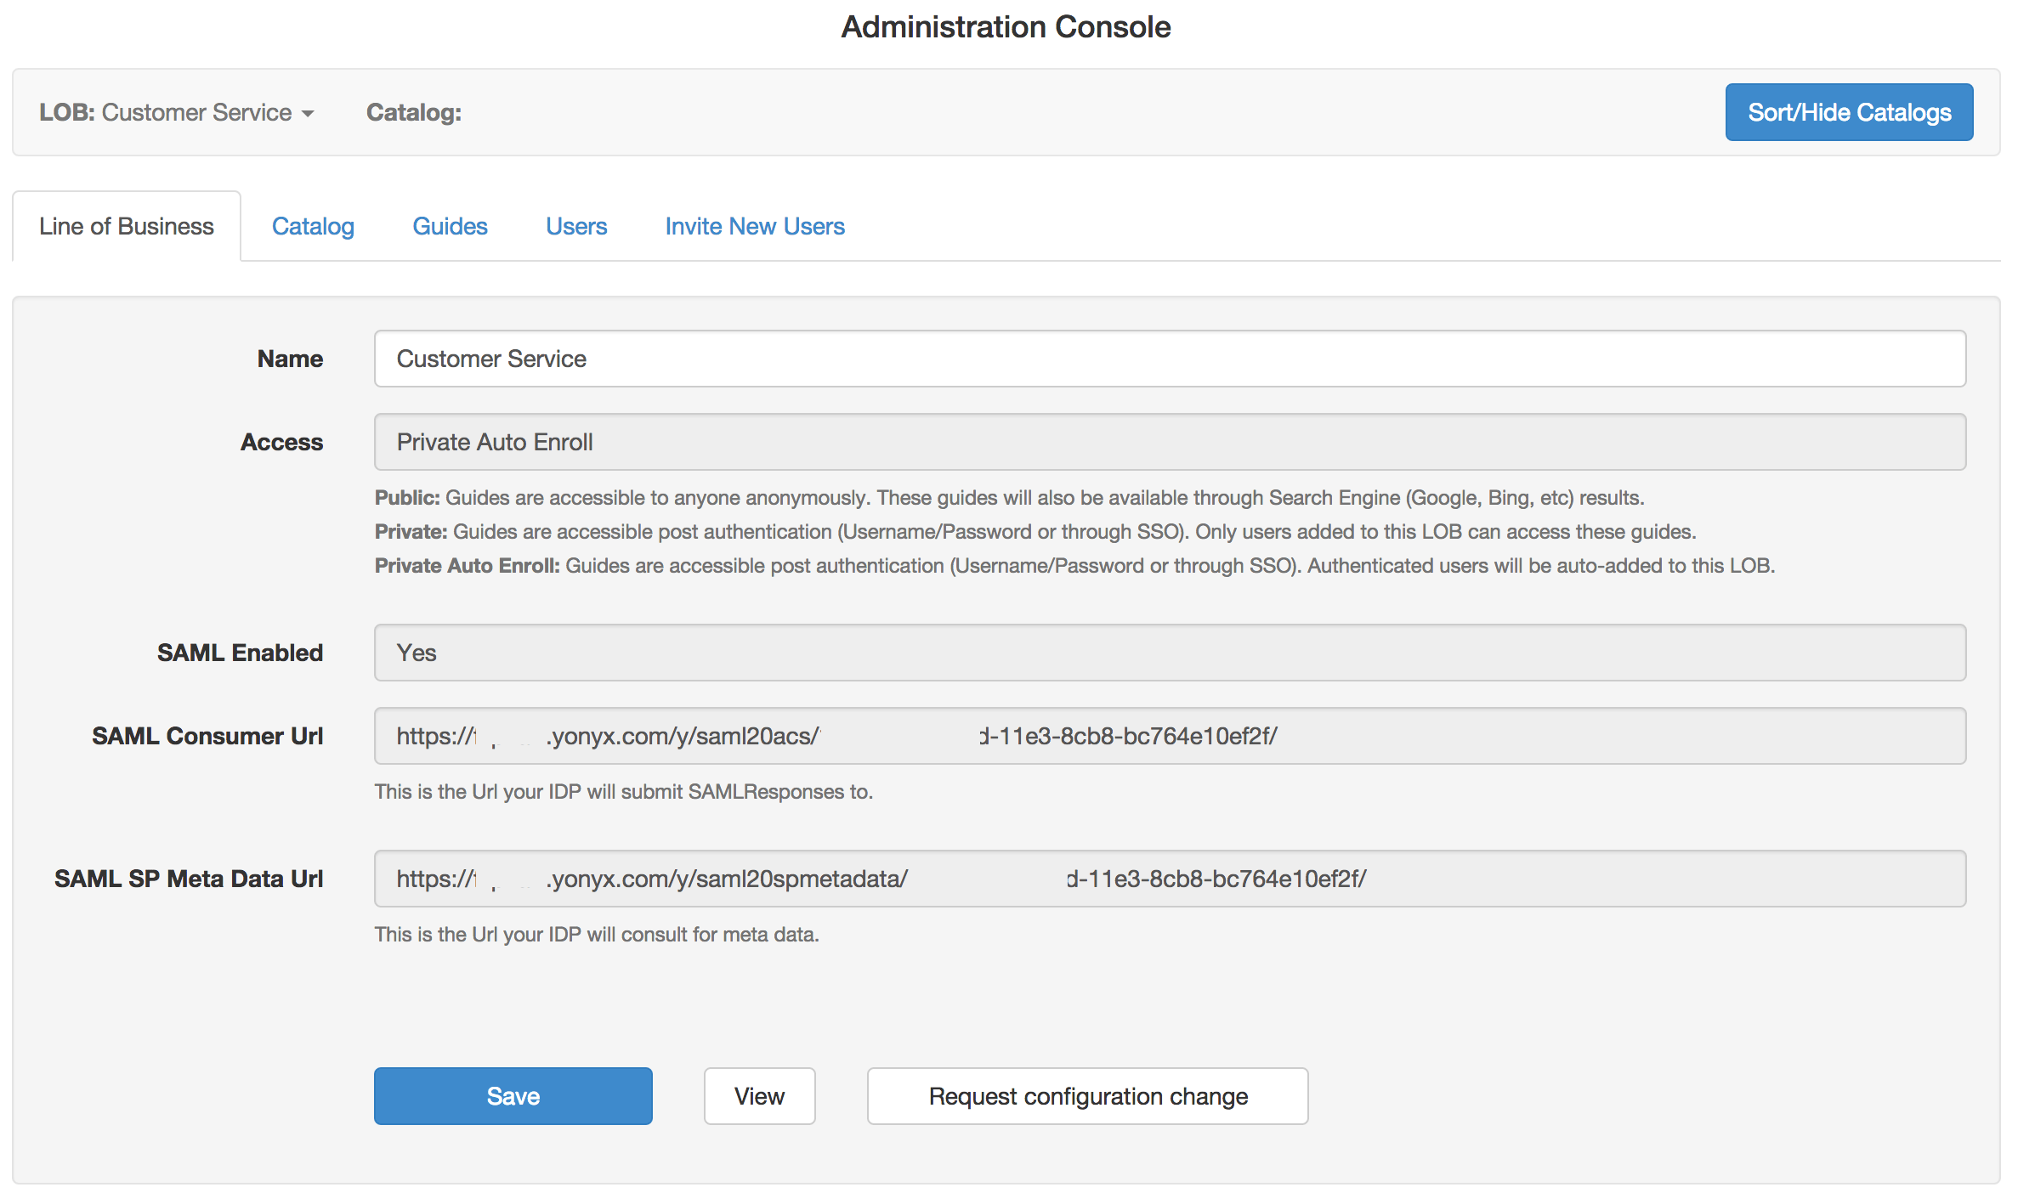Open the Invite New Users tab
2018x1193 pixels.
tap(754, 226)
